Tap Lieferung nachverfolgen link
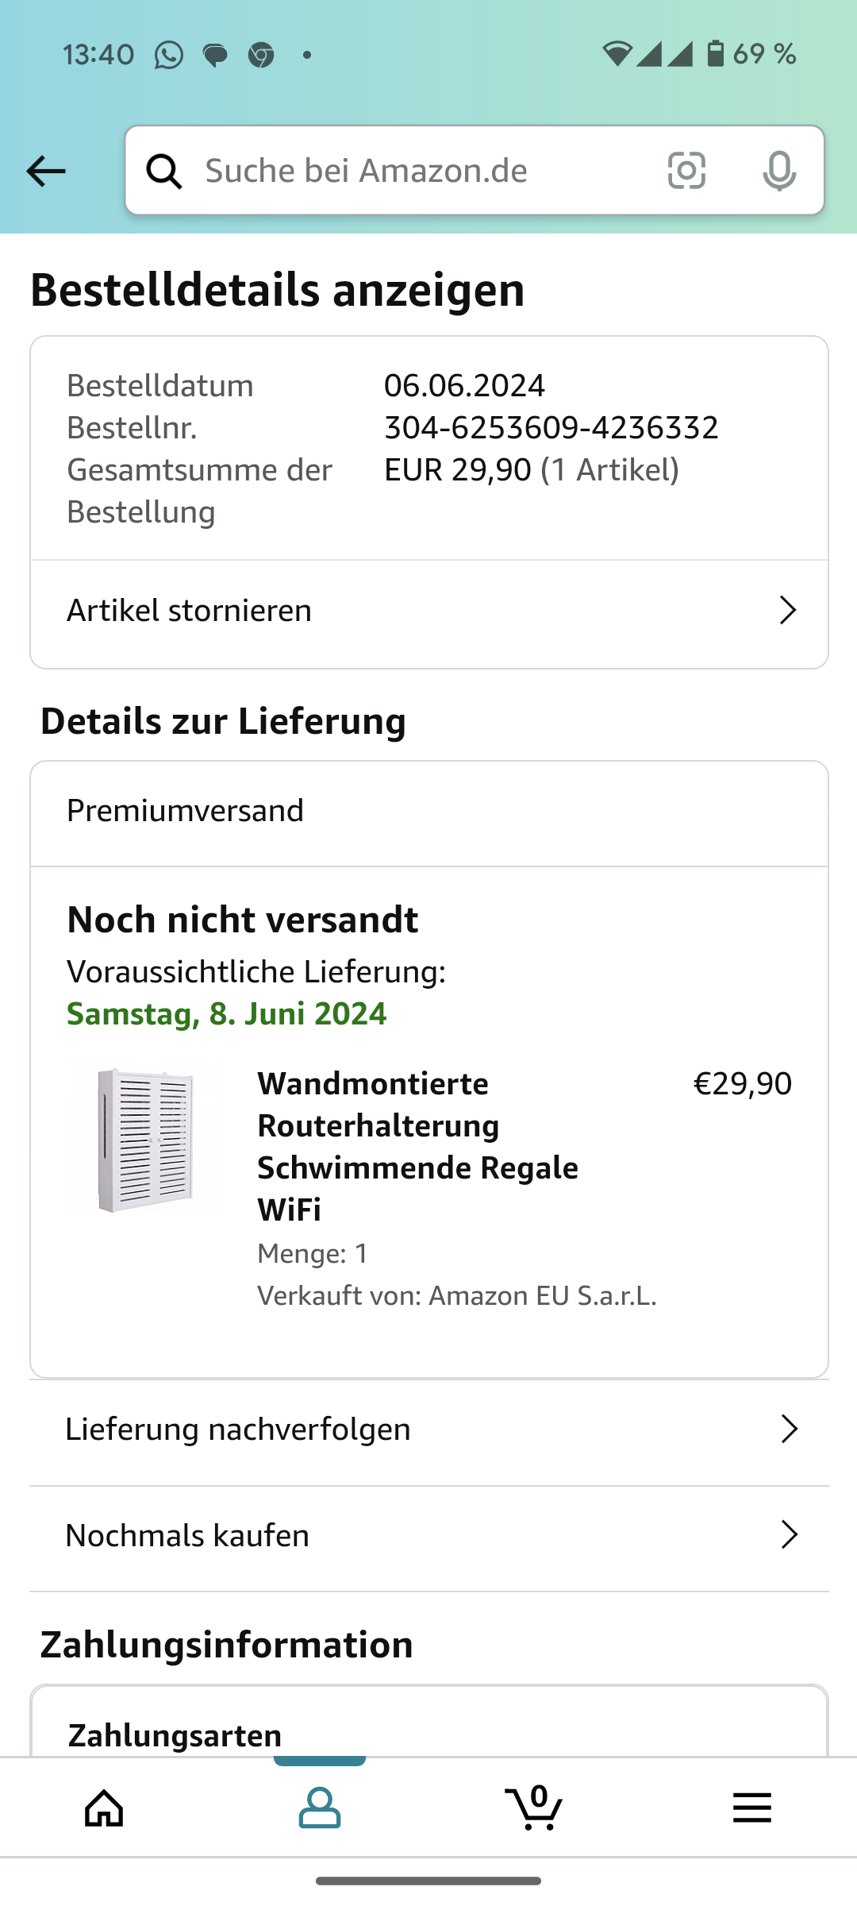 coord(238,1429)
